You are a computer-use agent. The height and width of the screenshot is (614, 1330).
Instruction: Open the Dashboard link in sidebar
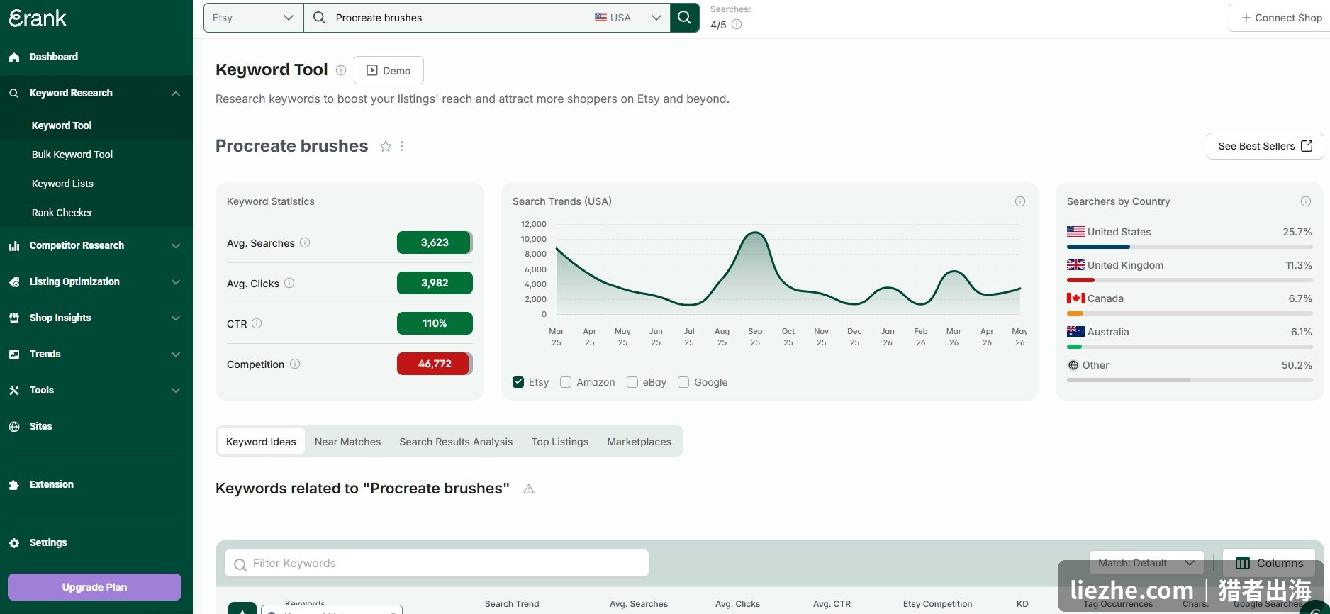click(x=53, y=57)
